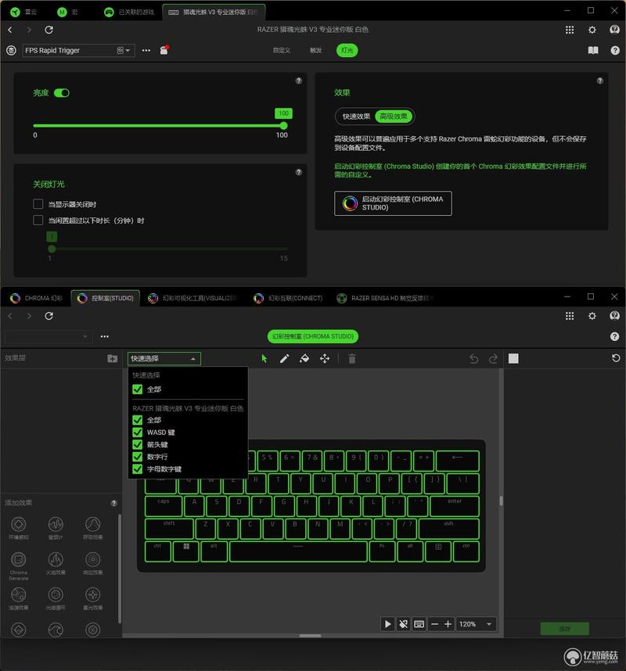626x671 pixels.
Task: Uncheck 数字行 checkbox
Action: [138, 457]
